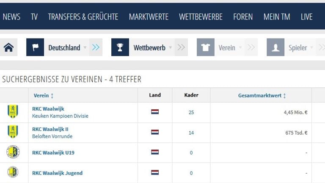Click the RKC Waalwijk U19 club crest
Viewport: 325px width, 183px height.
[13, 152]
